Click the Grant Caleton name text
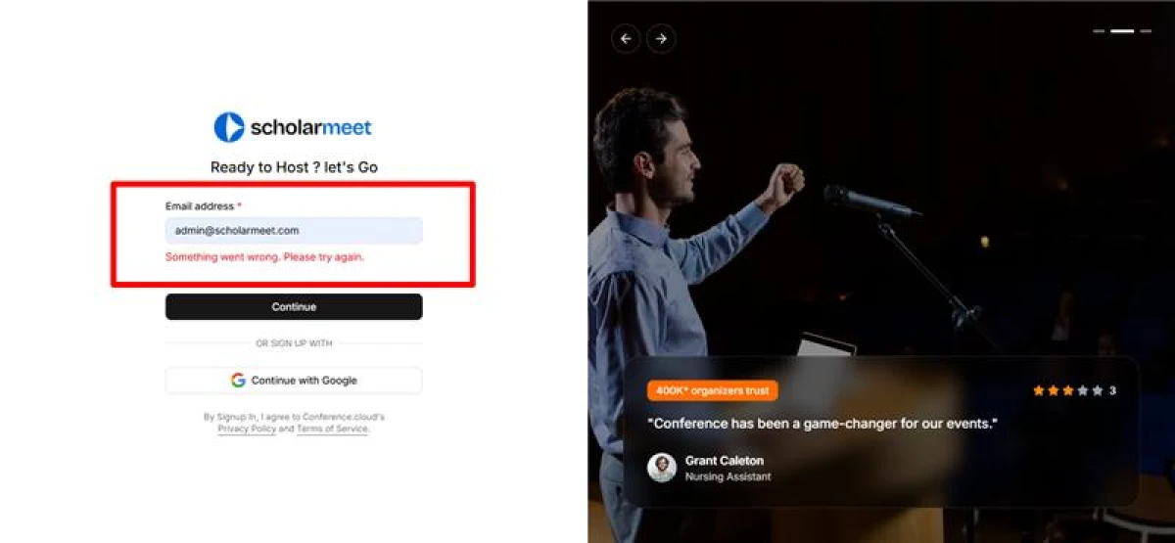The height and width of the screenshot is (543, 1175). (x=725, y=461)
